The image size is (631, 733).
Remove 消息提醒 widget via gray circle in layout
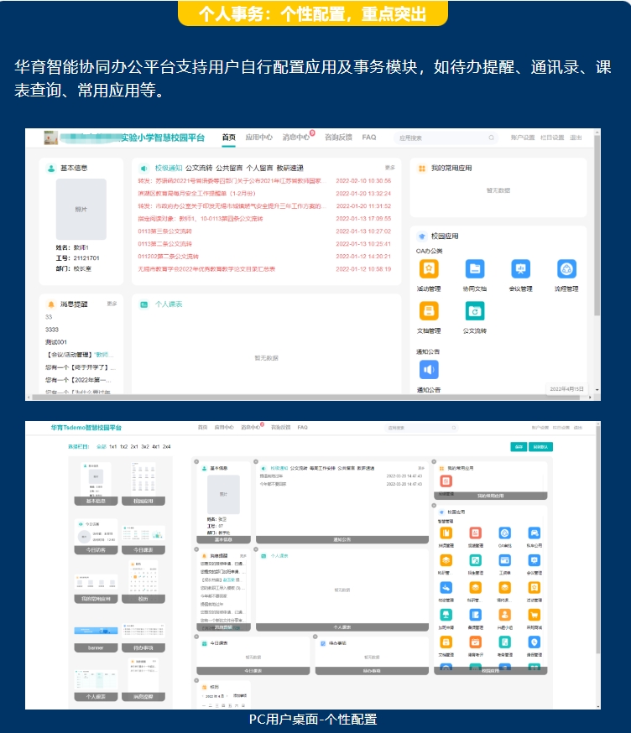[x=196, y=549]
